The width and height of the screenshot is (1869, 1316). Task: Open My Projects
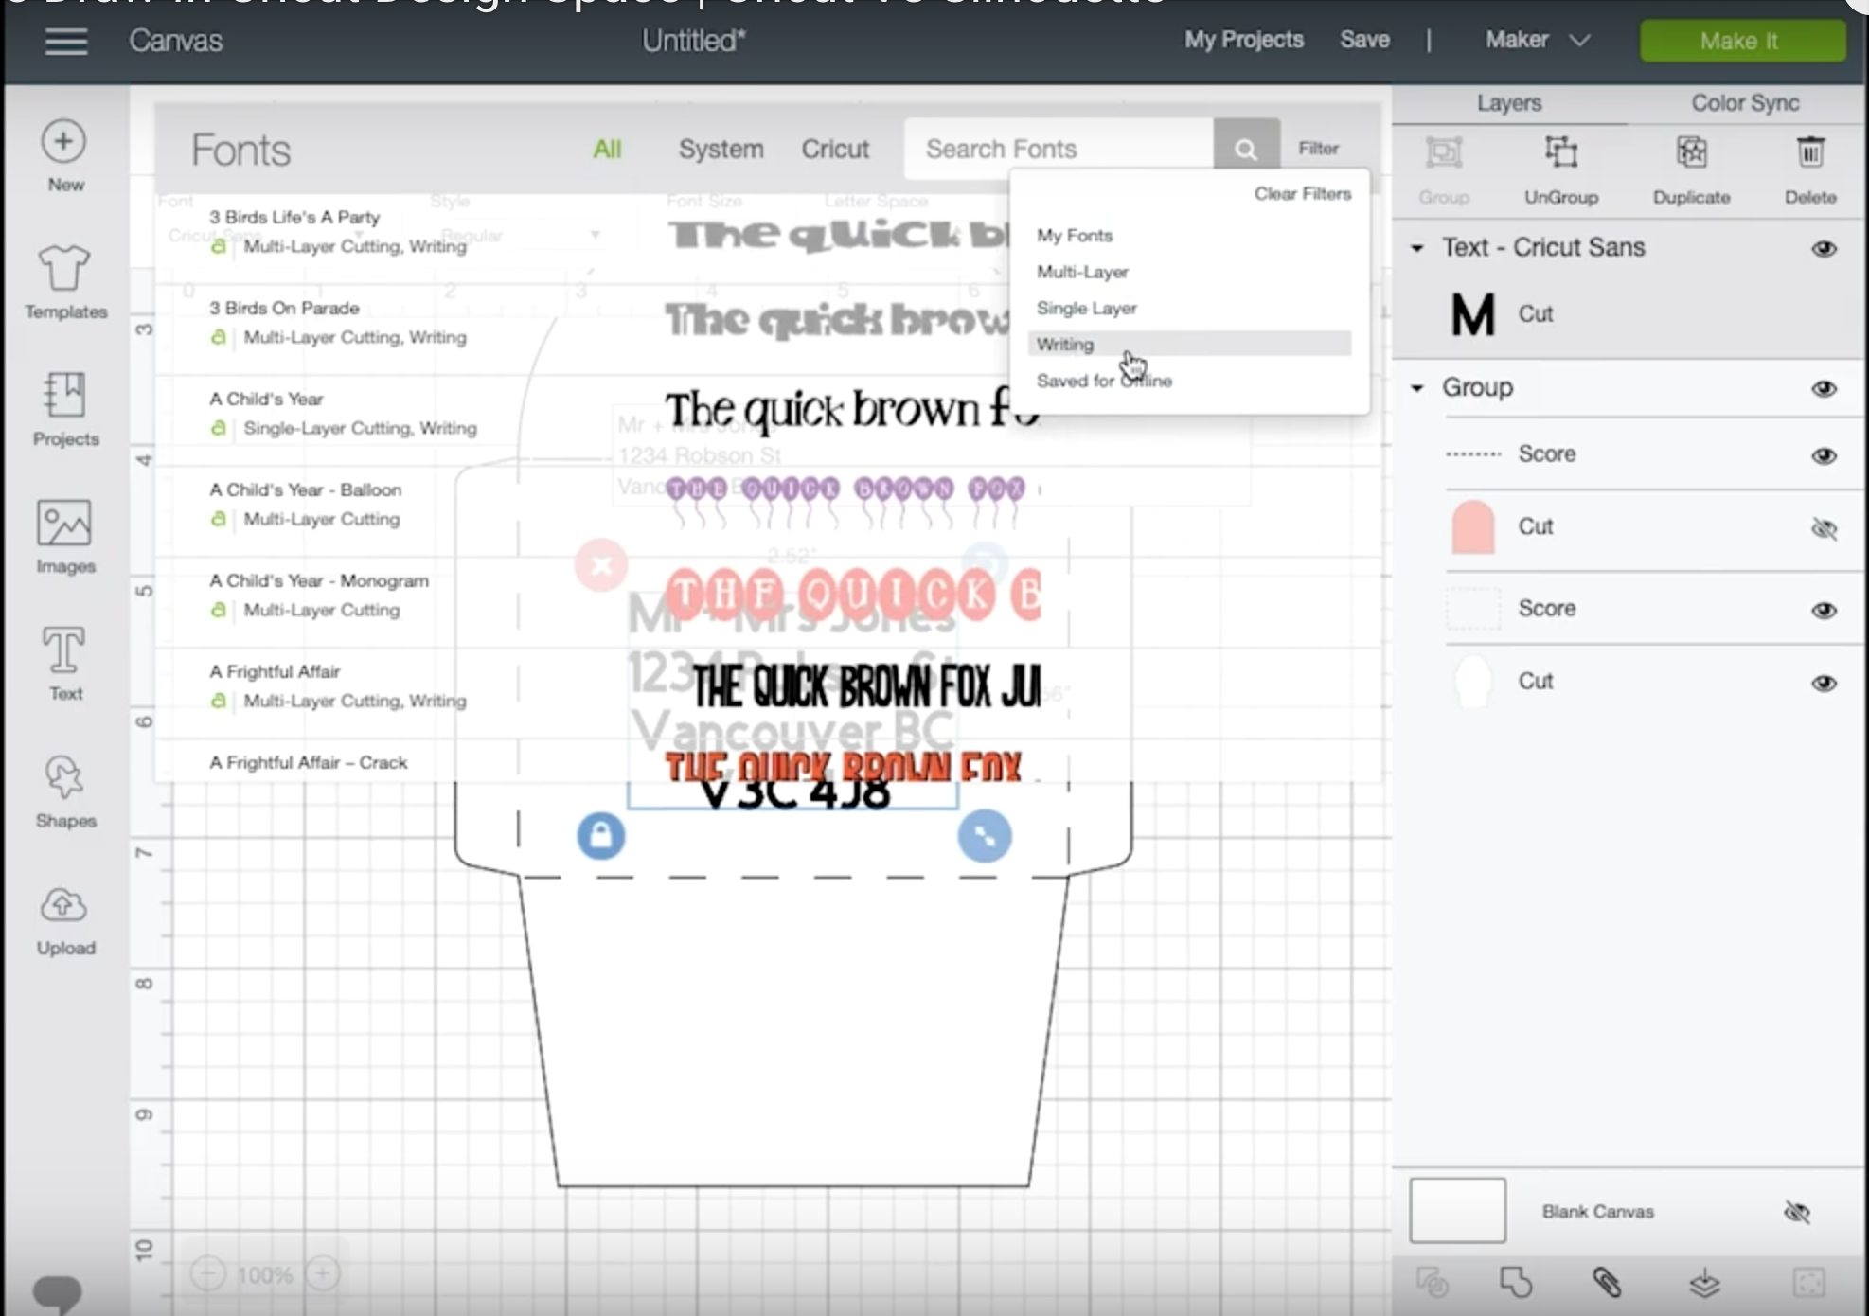tap(1243, 40)
